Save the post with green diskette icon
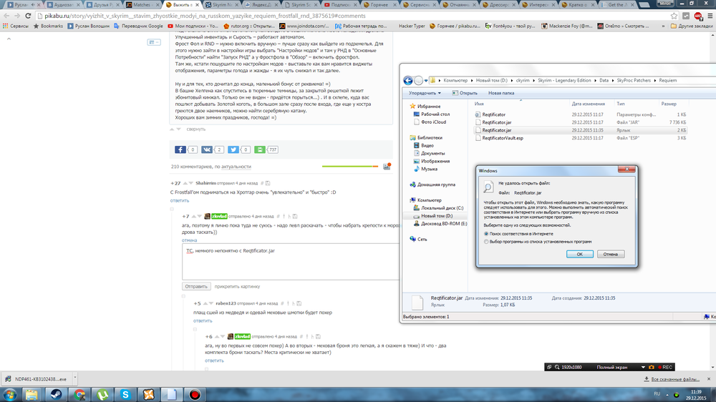Screen dimensions: 716x402 point(260,149)
